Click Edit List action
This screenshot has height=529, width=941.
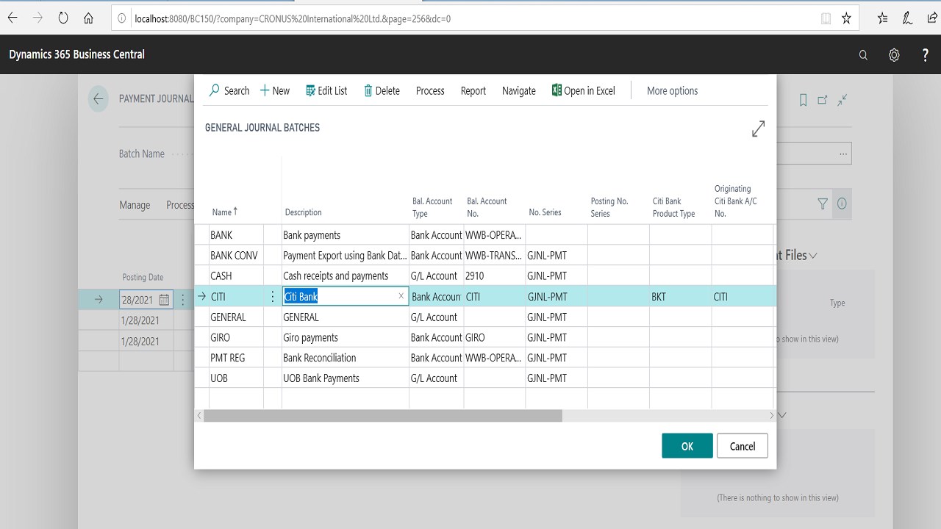click(326, 91)
